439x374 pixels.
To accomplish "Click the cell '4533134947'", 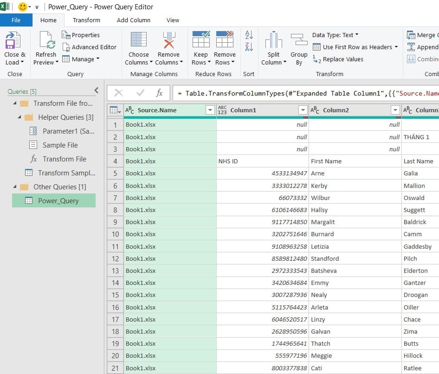I will click(x=262, y=173).
